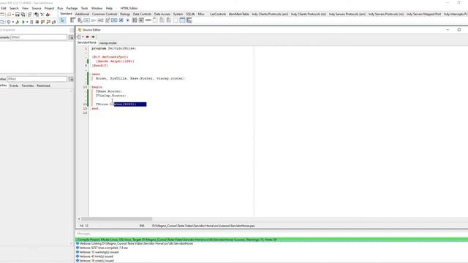Pick the TCheckGroup component icon

point(169,20)
